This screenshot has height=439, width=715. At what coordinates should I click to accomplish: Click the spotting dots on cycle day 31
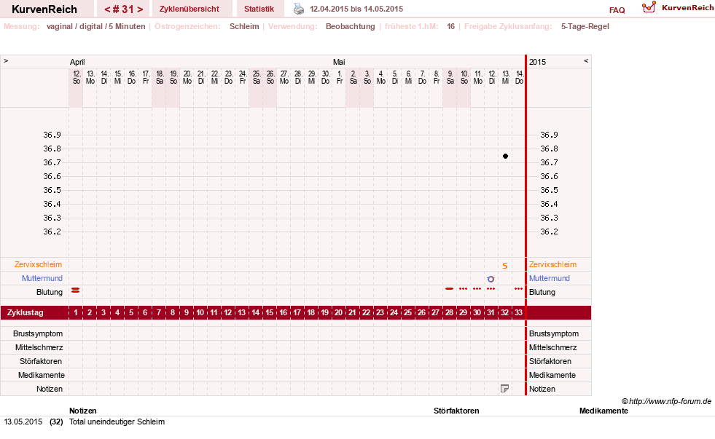[x=491, y=289]
